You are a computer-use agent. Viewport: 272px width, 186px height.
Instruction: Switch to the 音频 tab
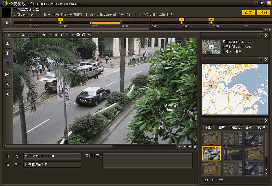249,127
